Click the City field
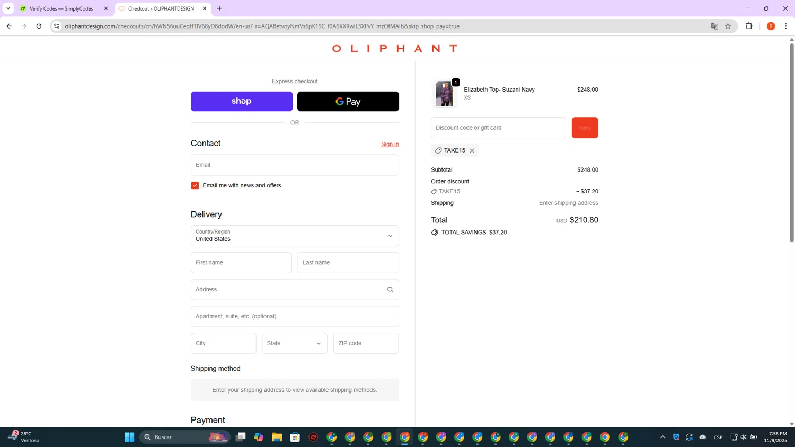The image size is (795, 447). 224,343
